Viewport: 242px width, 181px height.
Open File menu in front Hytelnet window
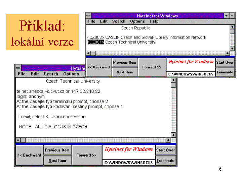(91, 21)
